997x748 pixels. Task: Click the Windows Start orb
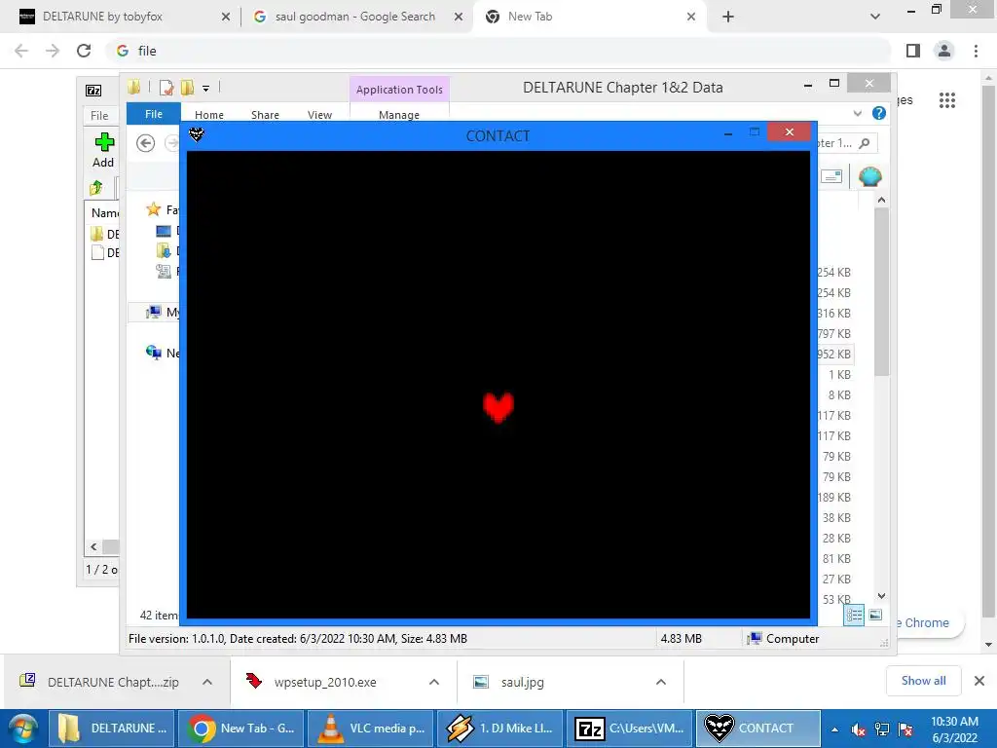tap(22, 729)
